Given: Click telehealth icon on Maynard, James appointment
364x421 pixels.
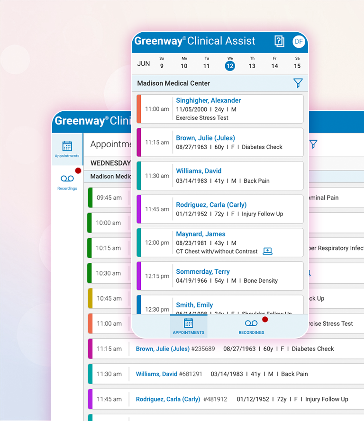Looking at the screenshot, I should tap(267, 251).
